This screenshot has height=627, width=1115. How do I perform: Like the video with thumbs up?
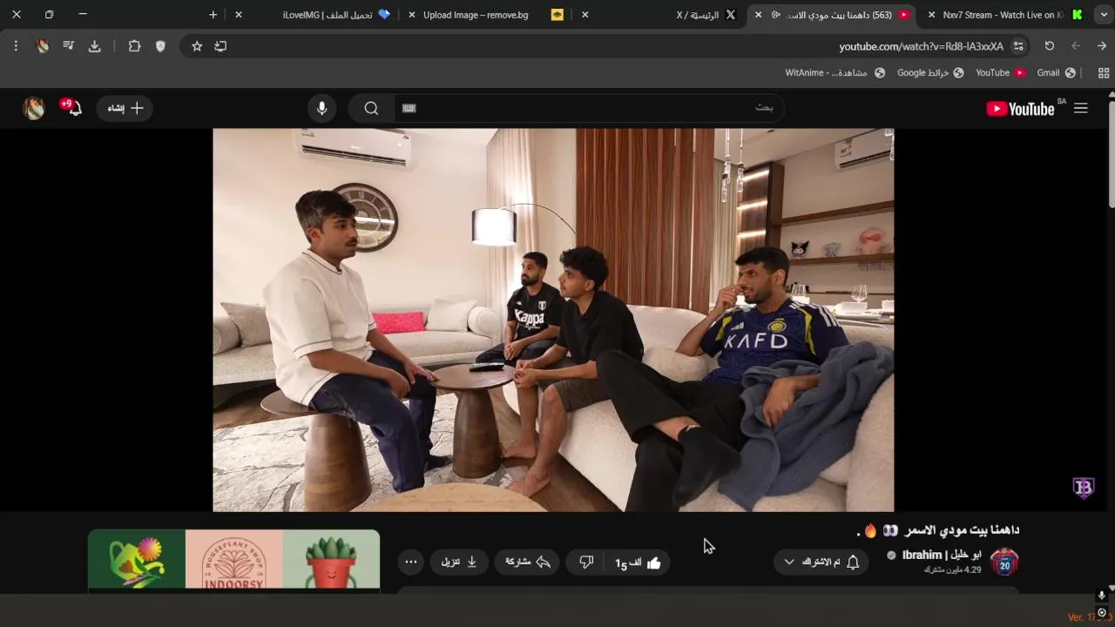coord(639,563)
